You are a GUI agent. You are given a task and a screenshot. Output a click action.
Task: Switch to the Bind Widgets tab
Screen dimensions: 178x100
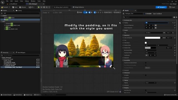coord(20,52)
